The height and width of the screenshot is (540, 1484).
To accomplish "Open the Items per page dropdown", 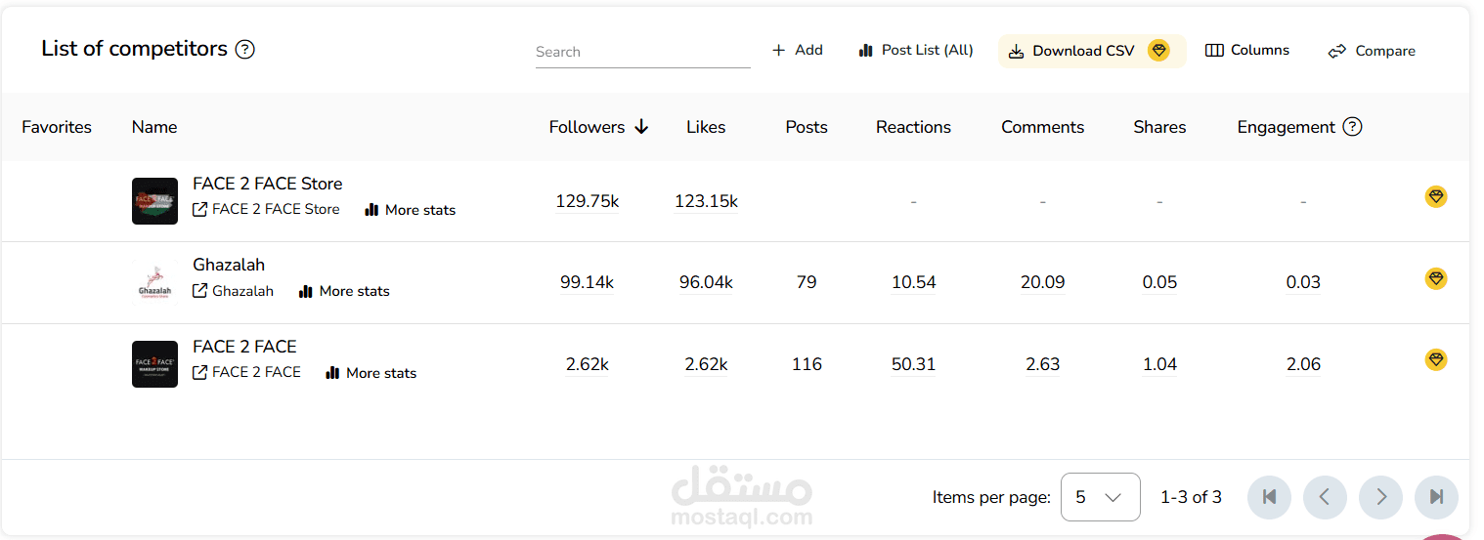I will point(1100,497).
